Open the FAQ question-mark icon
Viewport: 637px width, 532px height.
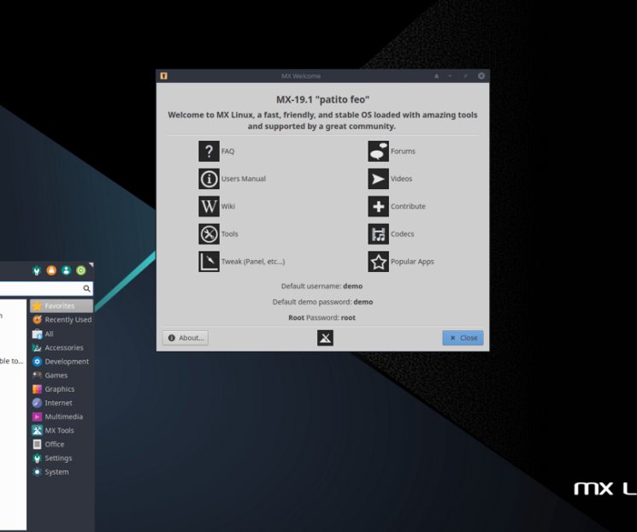coord(209,151)
